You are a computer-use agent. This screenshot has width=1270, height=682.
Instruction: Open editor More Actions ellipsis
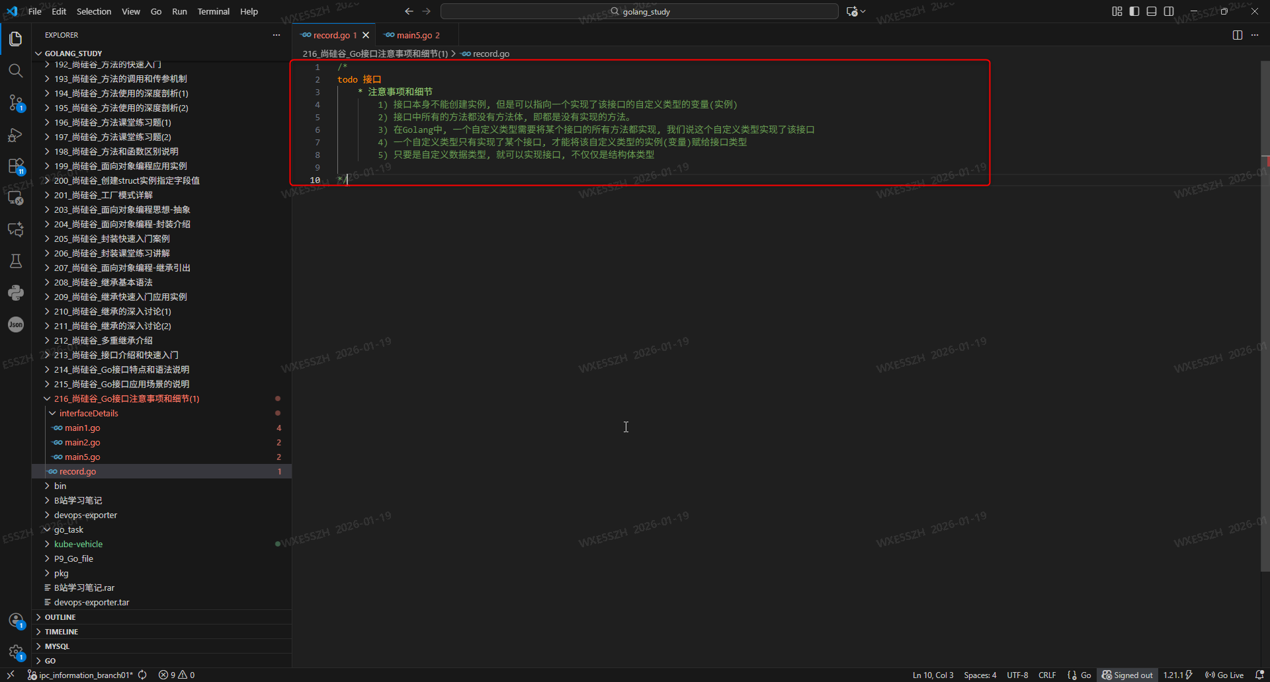(x=1255, y=35)
